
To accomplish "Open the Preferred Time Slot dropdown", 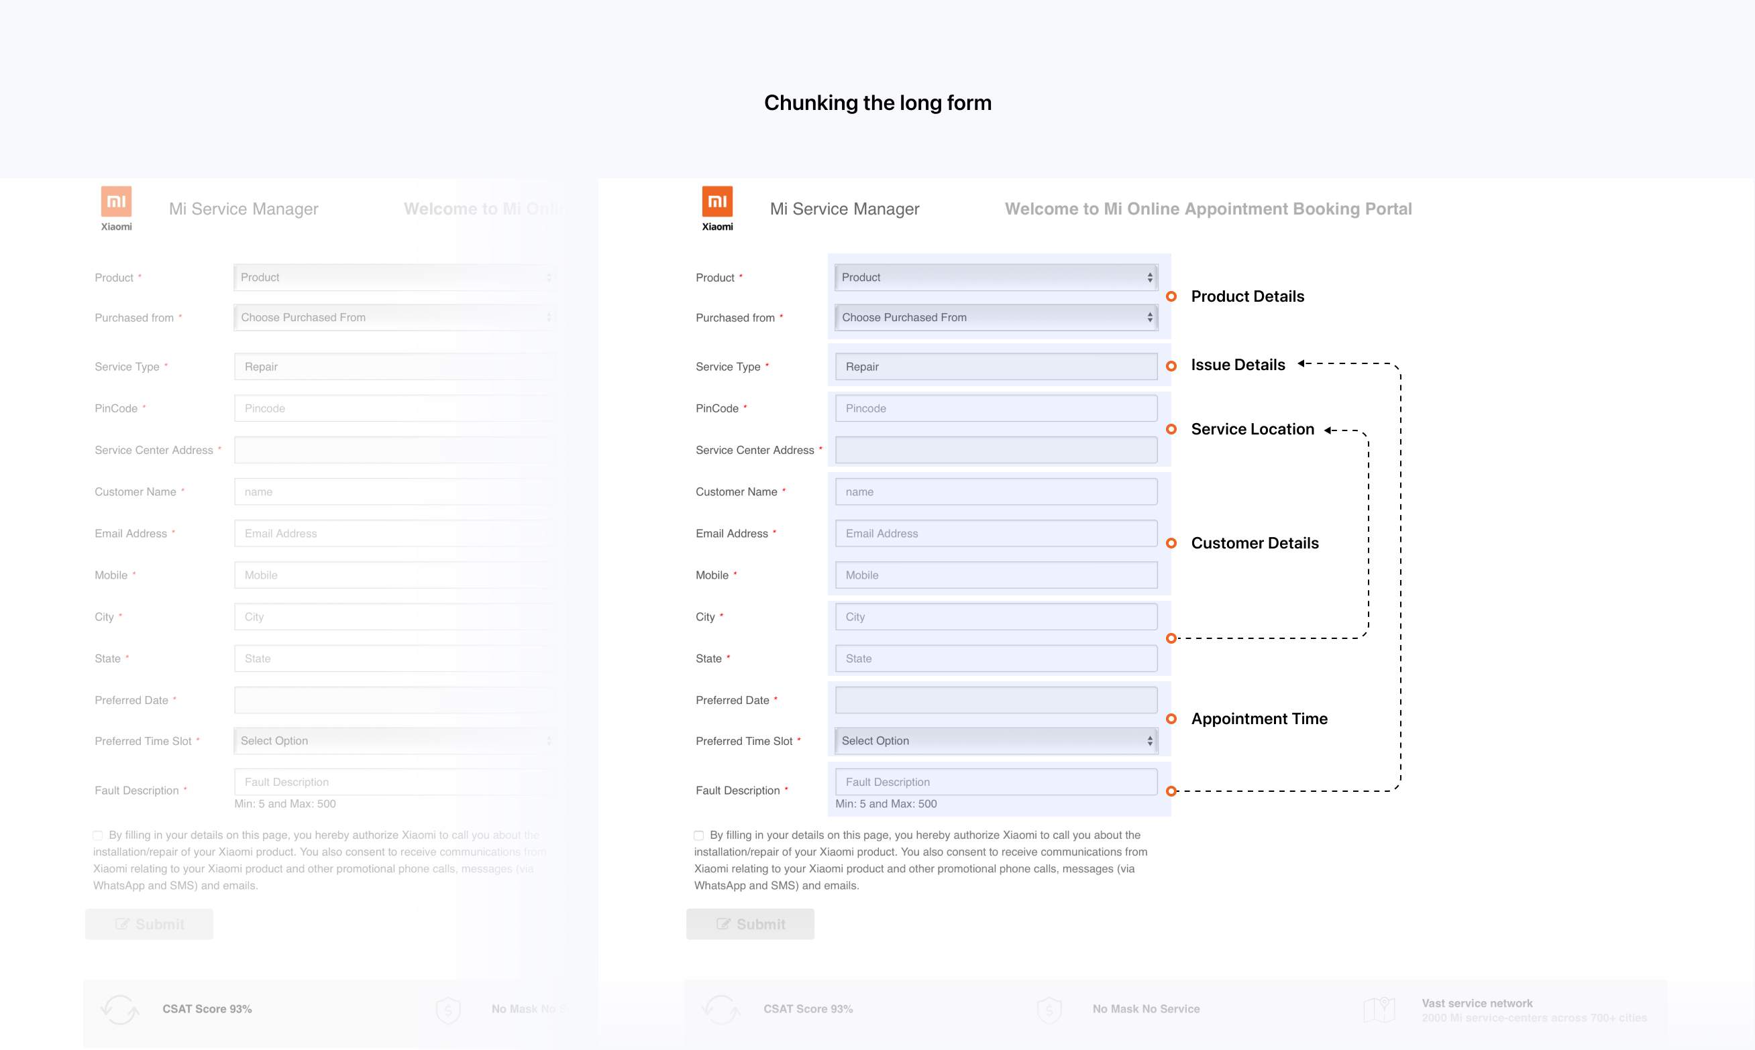I will (996, 740).
